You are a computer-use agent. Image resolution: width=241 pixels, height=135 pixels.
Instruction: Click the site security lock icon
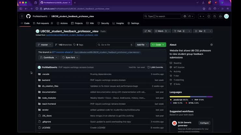[x=41, y=9]
